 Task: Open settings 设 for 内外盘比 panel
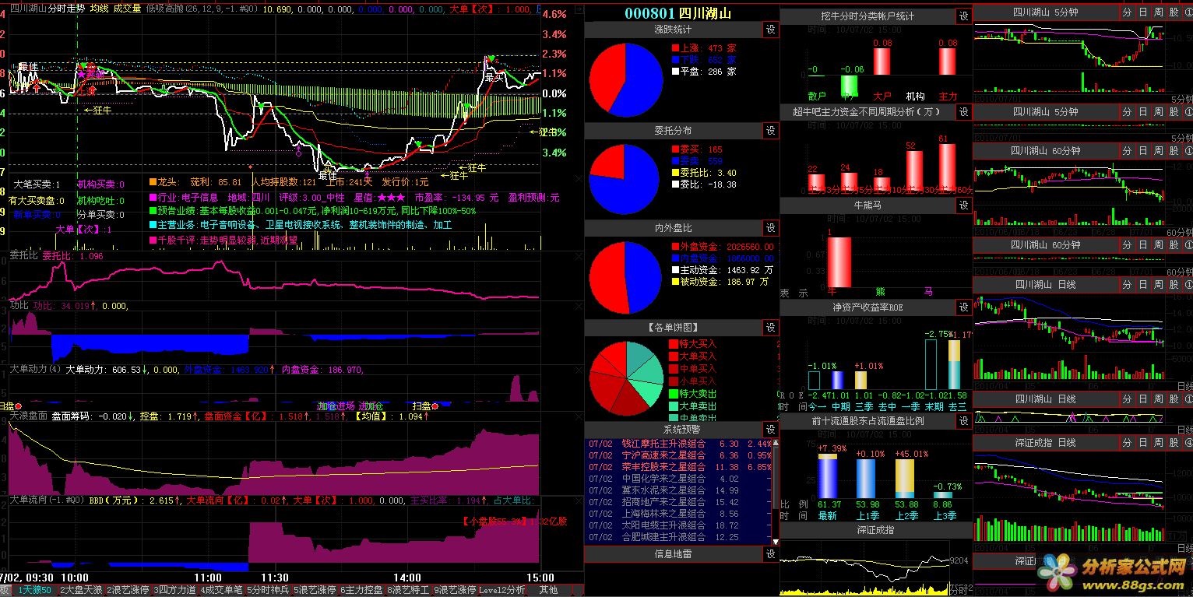771,228
